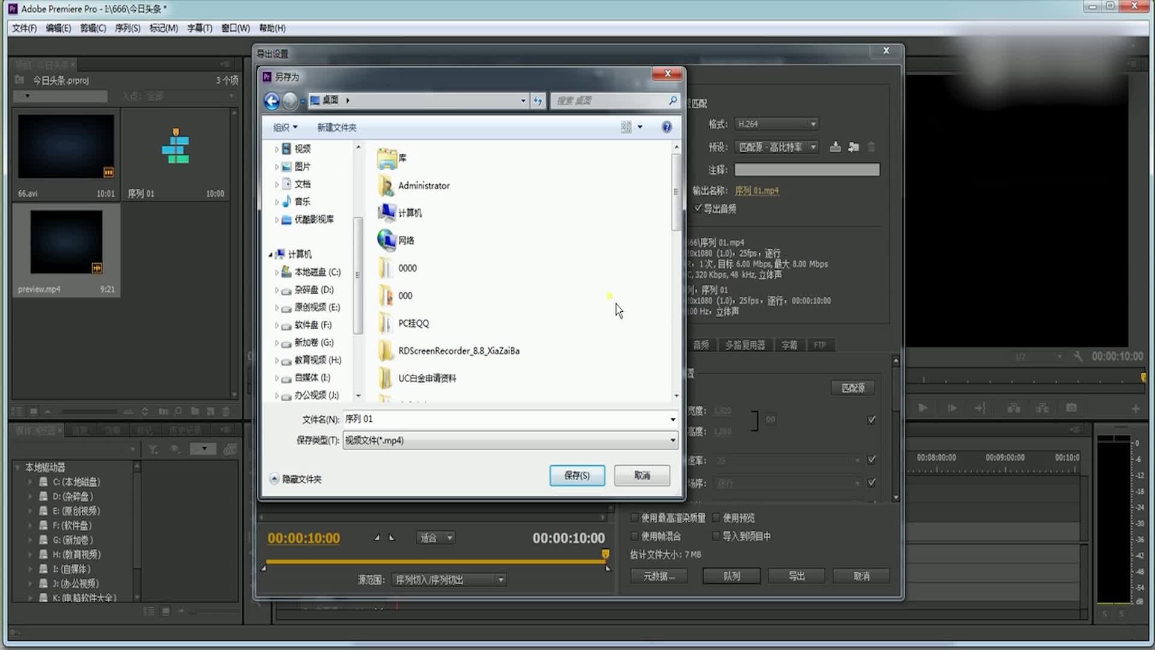Screen dimensions: 1155x650
Task: Open the 保存类型 file type dropdown
Action: pyautogui.click(x=510, y=441)
